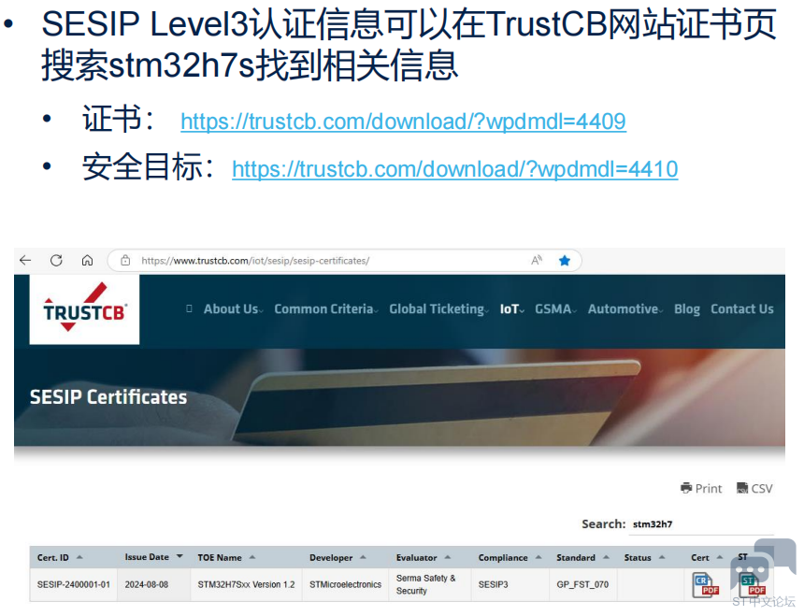Open the Blog page

point(686,309)
